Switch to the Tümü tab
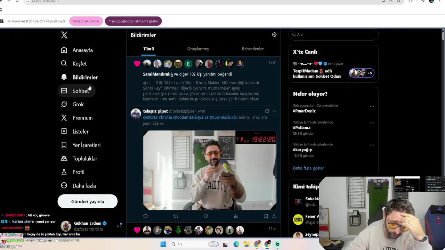This screenshot has height=250, width=445. (x=148, y=49)
